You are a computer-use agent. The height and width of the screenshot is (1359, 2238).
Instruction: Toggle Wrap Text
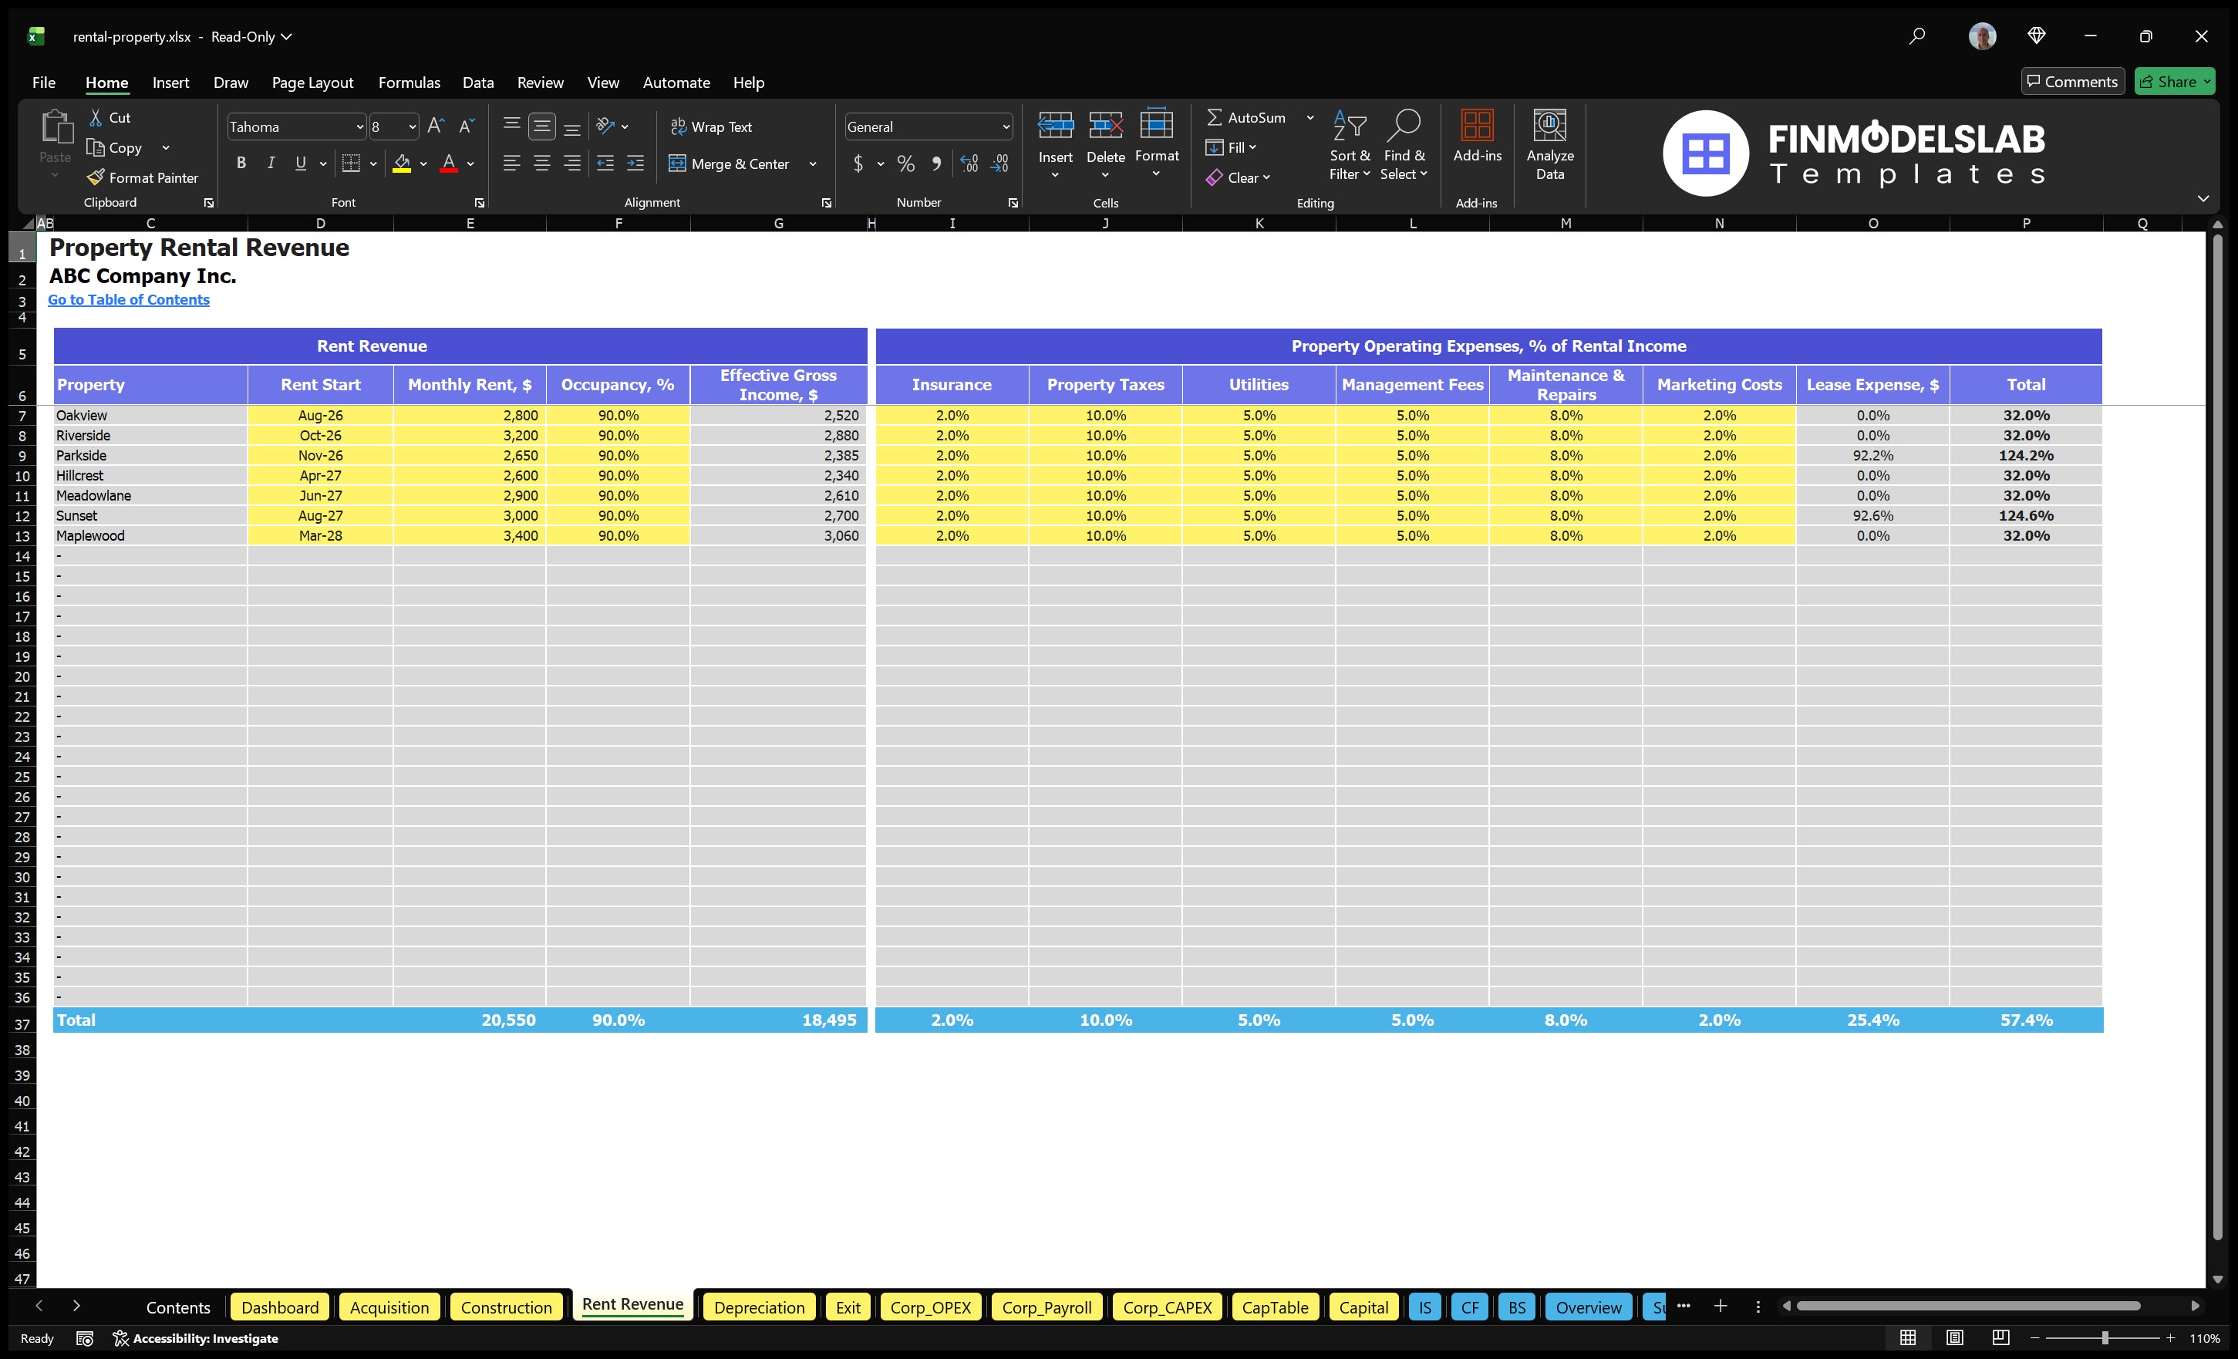(711, 126)
